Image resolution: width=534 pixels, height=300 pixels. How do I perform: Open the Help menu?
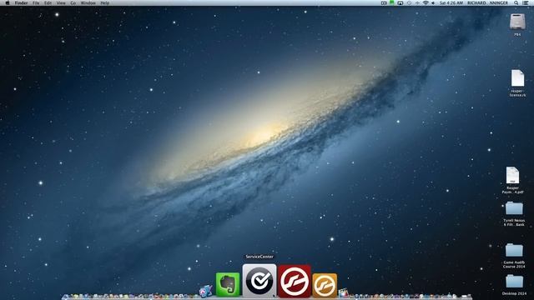pyautogui.click(x=105, y=2)
